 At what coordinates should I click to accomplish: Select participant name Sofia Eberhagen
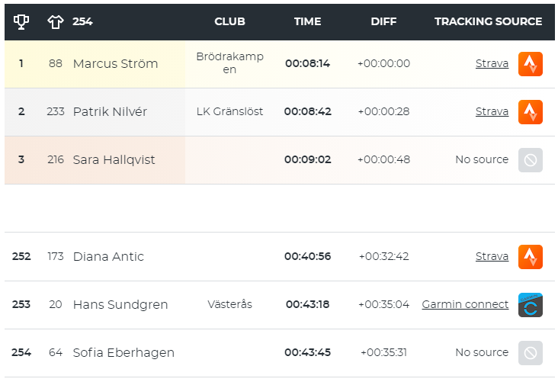tap(123, 352)
